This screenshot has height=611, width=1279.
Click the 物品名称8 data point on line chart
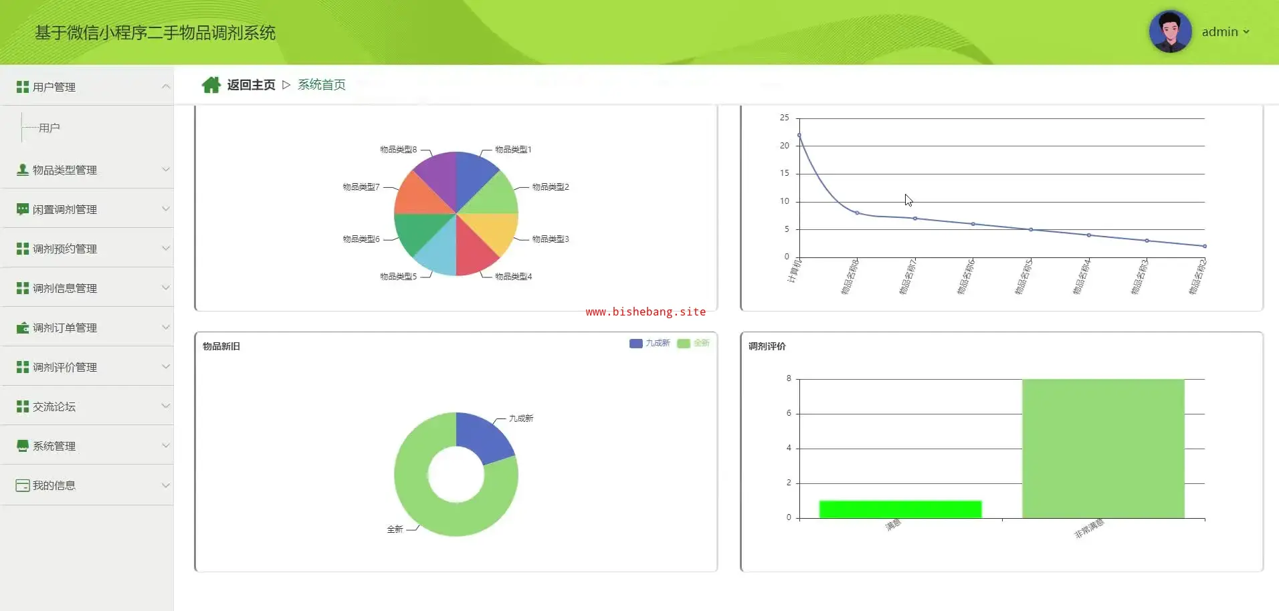pyautogui.click(x=857, y=213)
